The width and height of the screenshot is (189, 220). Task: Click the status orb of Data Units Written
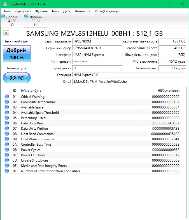(x=7, y=129)
